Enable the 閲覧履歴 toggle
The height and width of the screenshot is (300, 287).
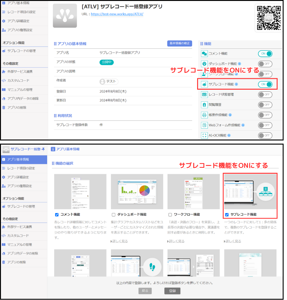(x=265, y=105)
